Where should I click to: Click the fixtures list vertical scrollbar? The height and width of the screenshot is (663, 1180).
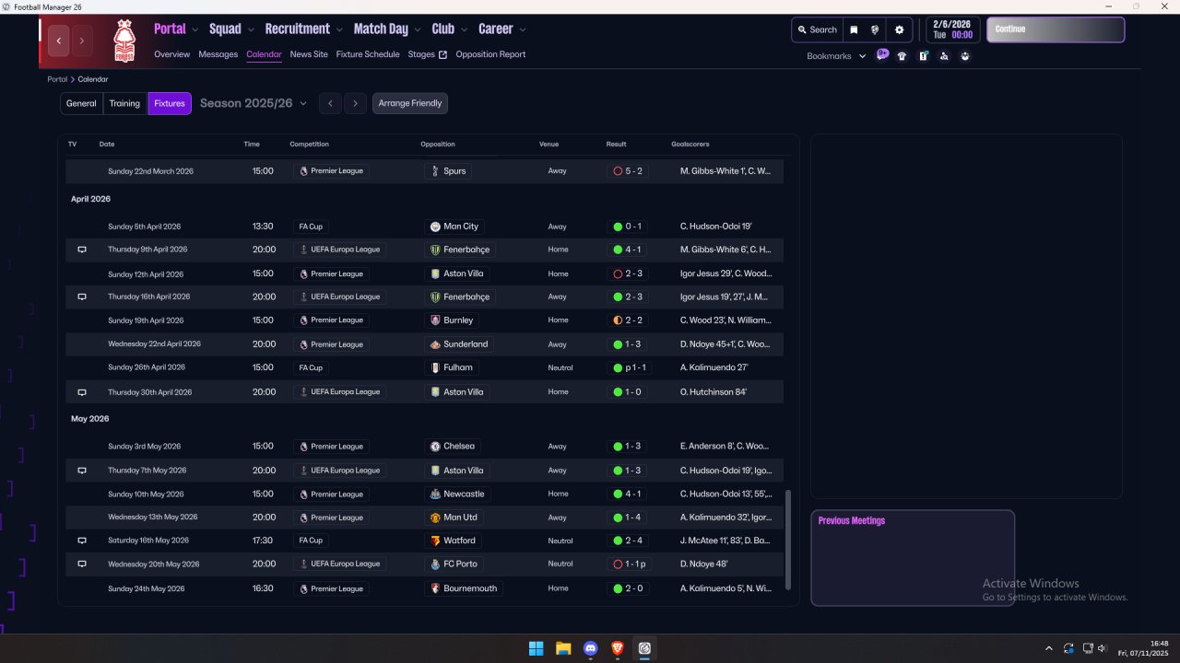click(x=788, y=540)
